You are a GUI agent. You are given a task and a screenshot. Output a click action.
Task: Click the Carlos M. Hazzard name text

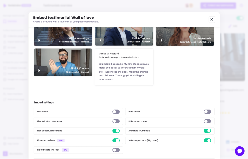tap(109, 54)
